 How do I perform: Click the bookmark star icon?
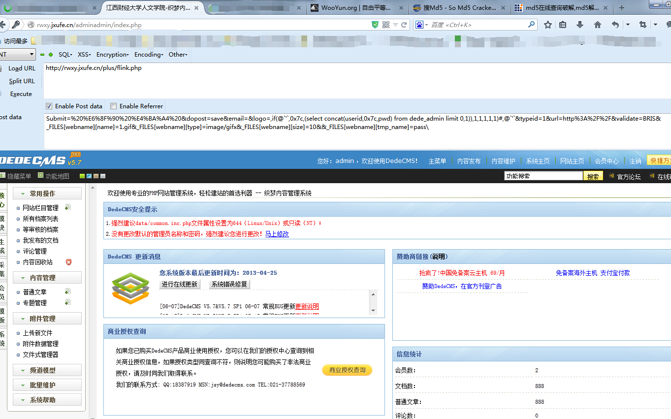tap(547, 25)
